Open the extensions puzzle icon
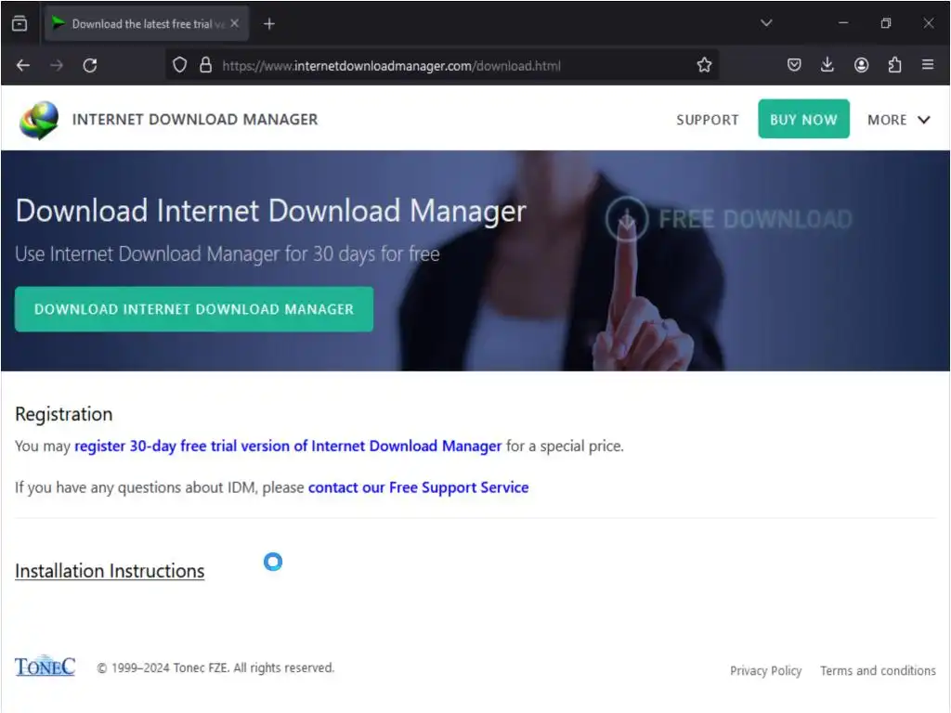This screenshot has height=713, width=951. [894, 65]
